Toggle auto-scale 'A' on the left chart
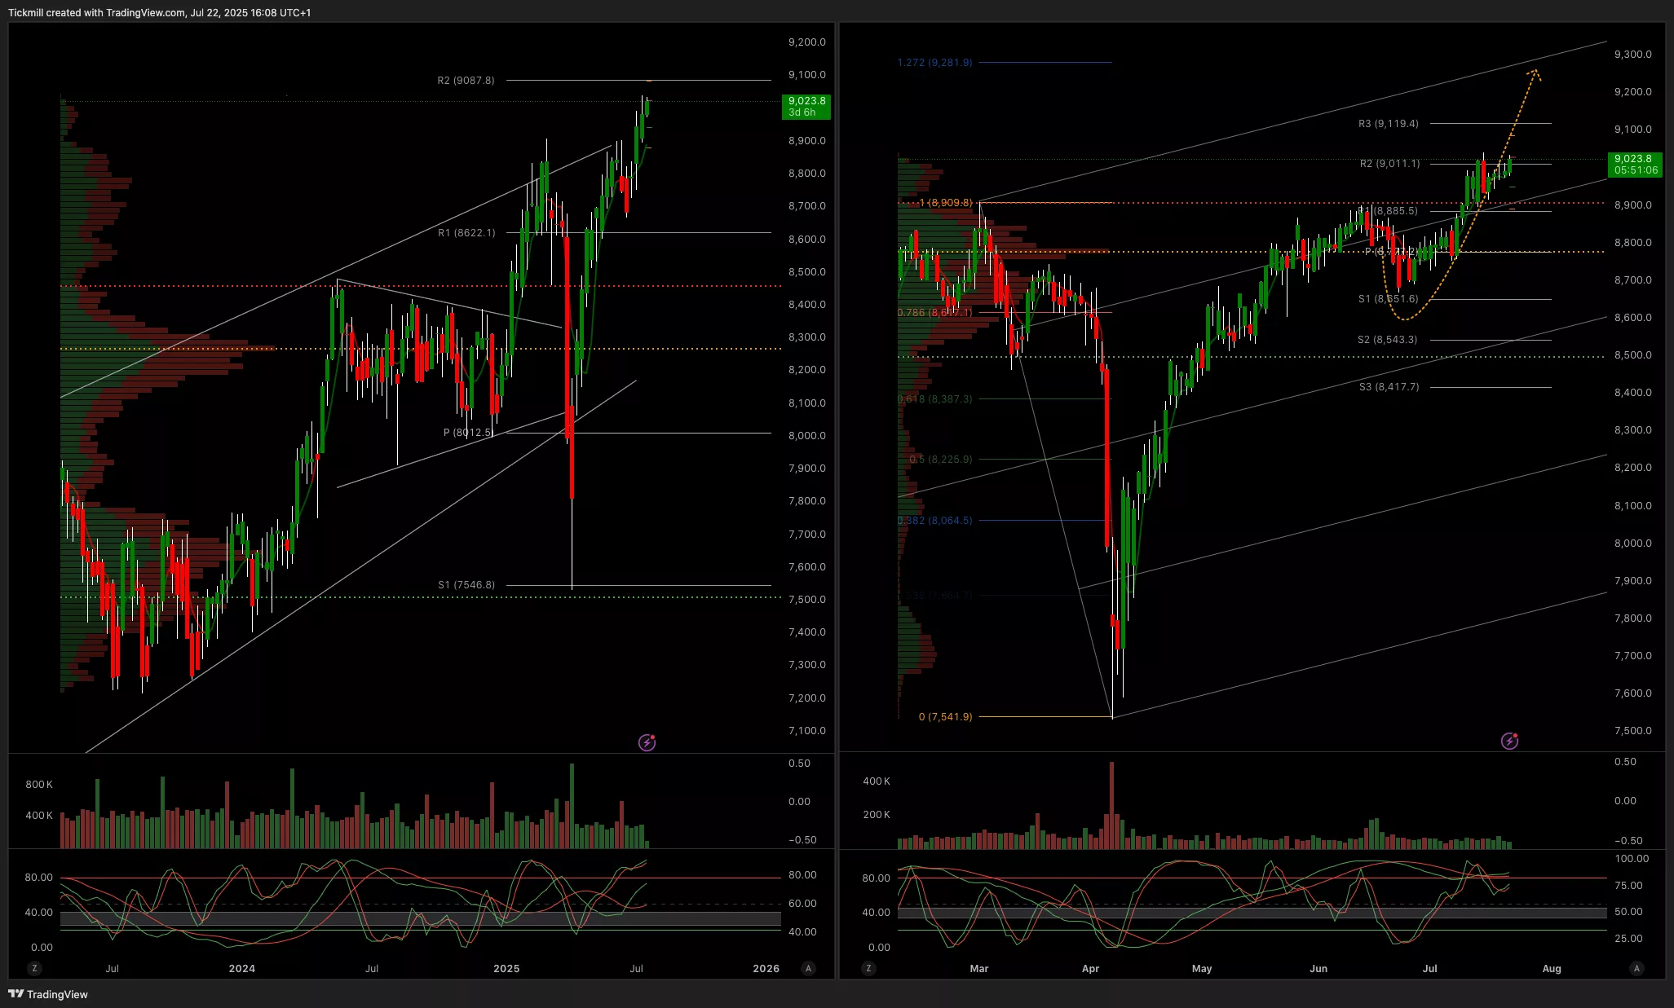The height and width of the screenshot is (1008, 1674). [808, 968]
